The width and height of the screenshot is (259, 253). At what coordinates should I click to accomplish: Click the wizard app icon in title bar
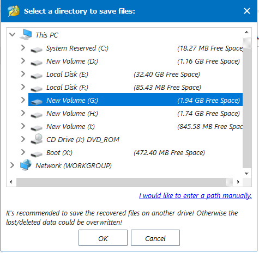(14, 11)
